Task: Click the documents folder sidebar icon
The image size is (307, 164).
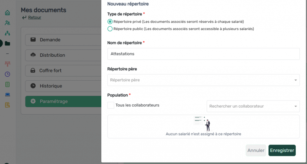Action: 7,43
